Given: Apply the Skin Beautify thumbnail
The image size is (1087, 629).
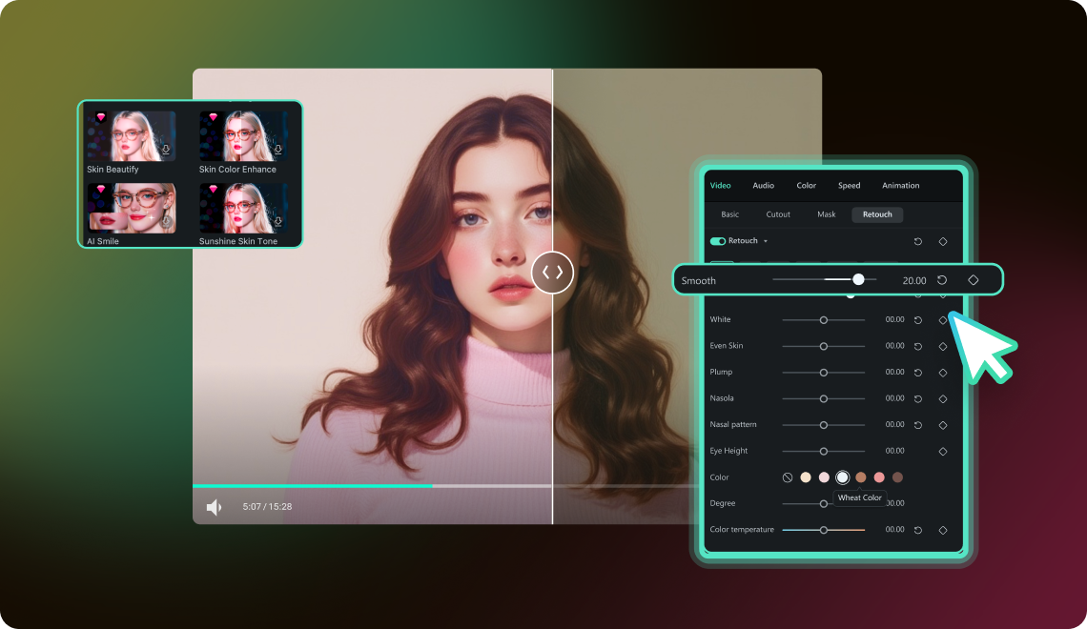Looking at the screenshot, I should 131,135.
